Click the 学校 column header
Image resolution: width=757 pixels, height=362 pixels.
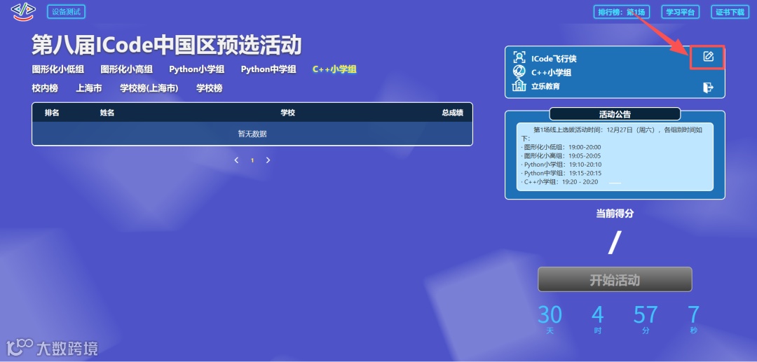tap(288, 113)
